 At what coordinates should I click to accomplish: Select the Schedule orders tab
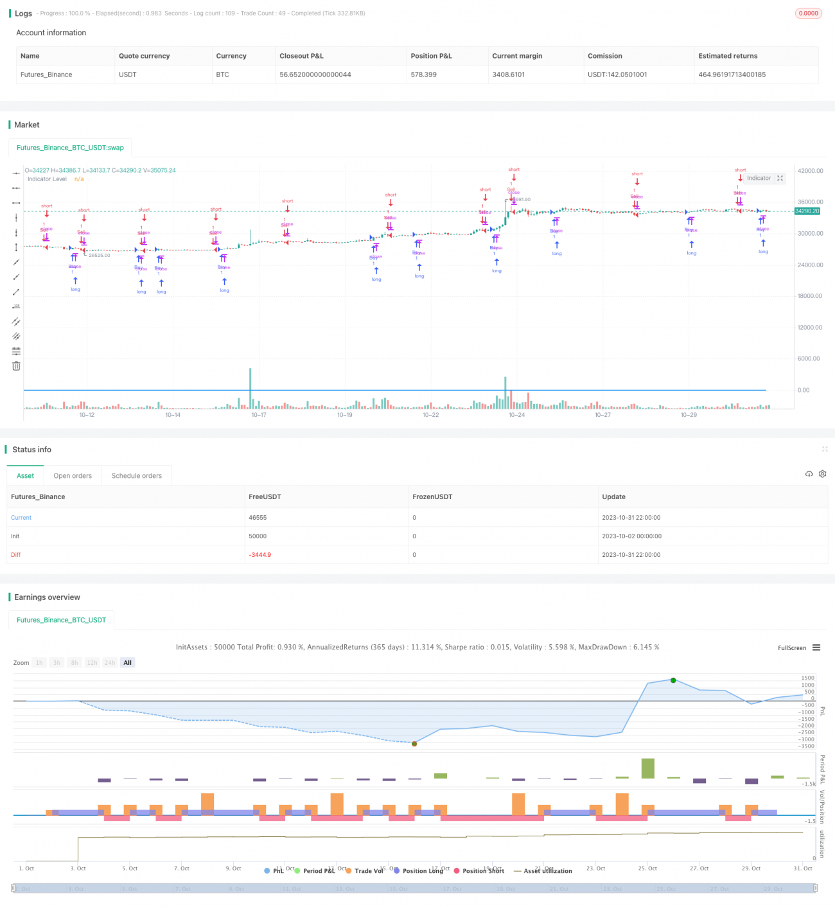coord(136,475)
